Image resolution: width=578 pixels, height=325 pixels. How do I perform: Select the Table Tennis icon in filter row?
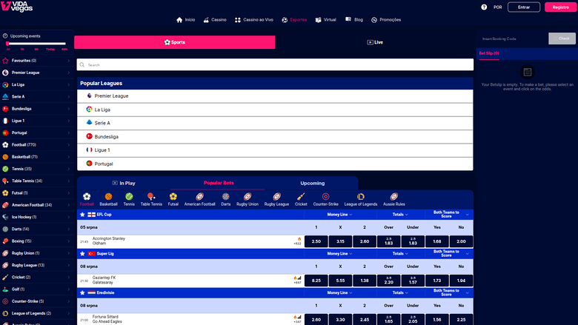tap(150, 196)
